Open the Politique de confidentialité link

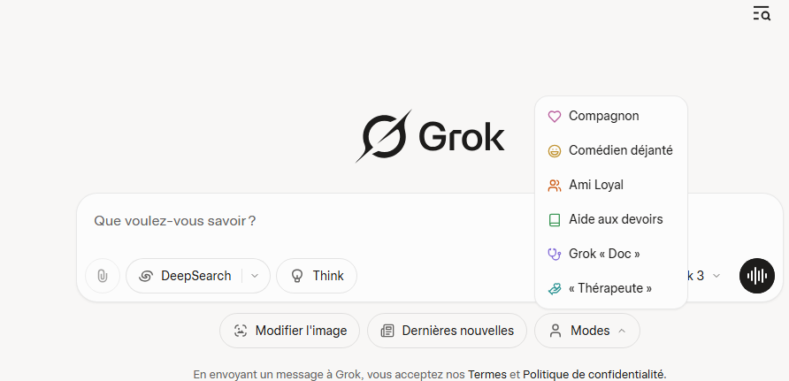(594, 375)
